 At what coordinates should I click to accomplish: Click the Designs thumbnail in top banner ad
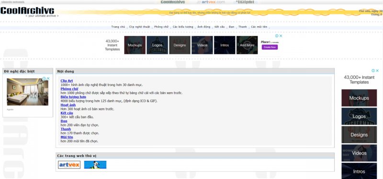pos(180,45)
